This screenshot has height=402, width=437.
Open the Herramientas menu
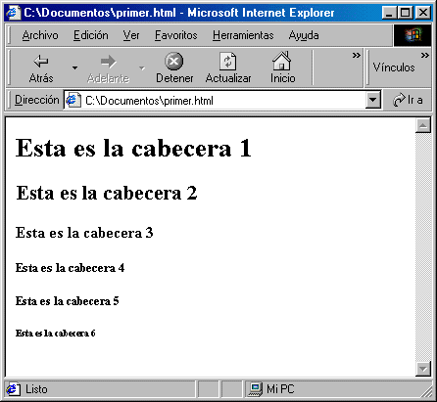point(243,35)
